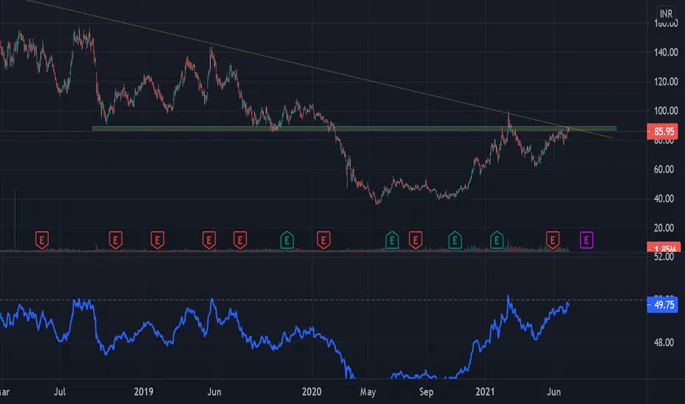Click the 120.00 price axis label
Image resolution: width=685 pixels, height=404 pixels.
666,82
